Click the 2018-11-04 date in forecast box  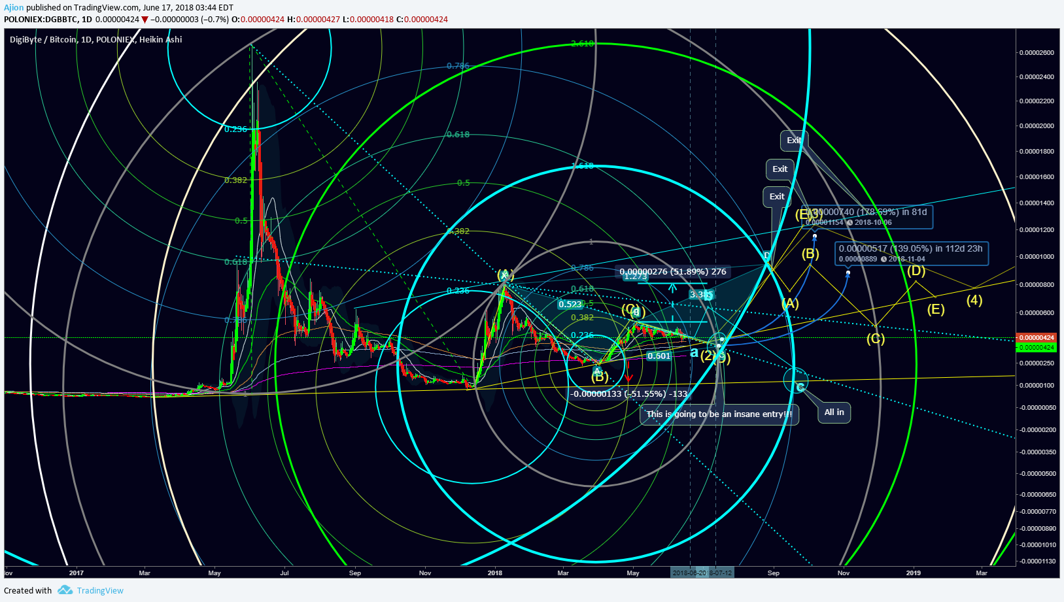pyautogui.click(x=906, y=259)
